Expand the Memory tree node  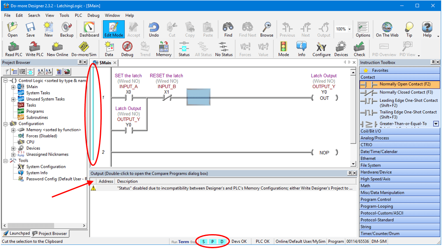pos(13,129)
